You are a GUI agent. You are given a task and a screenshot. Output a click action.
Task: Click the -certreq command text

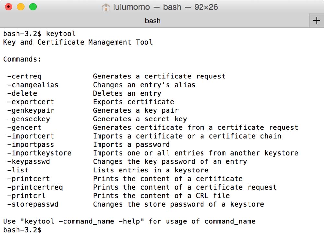(24, 77)
